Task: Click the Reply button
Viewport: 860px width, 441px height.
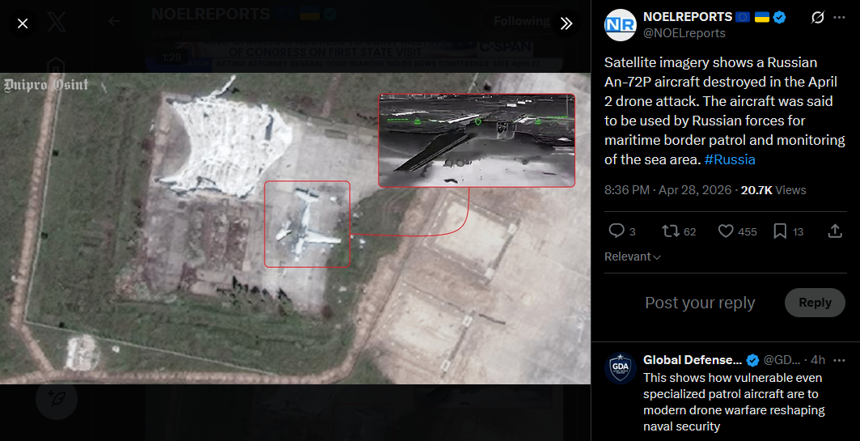Action: [x=815, y=303]
